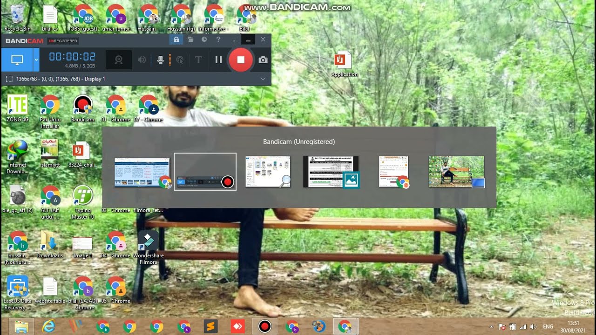Open AnyDesk red taskbar icon
The height and width of the screenshot is (335, 596).
[238, 327]
